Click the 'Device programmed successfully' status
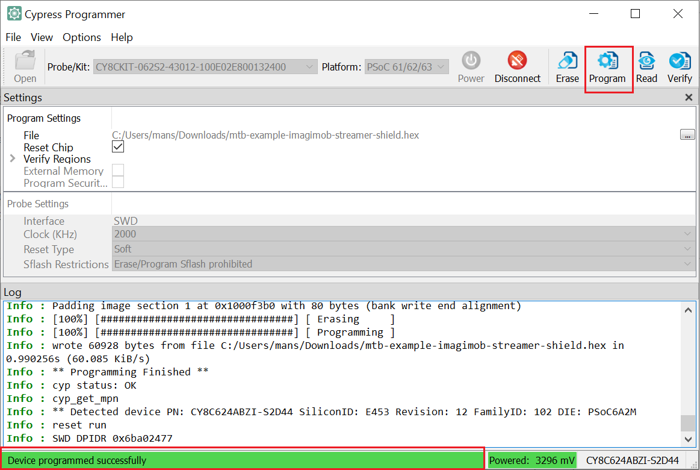Image resolution: width=700 pixels, height=470 pixels. [243, 460]
